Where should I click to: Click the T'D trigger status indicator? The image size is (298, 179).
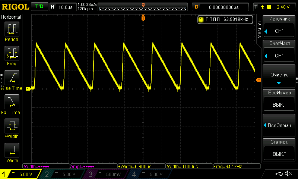tap(39, 7)
